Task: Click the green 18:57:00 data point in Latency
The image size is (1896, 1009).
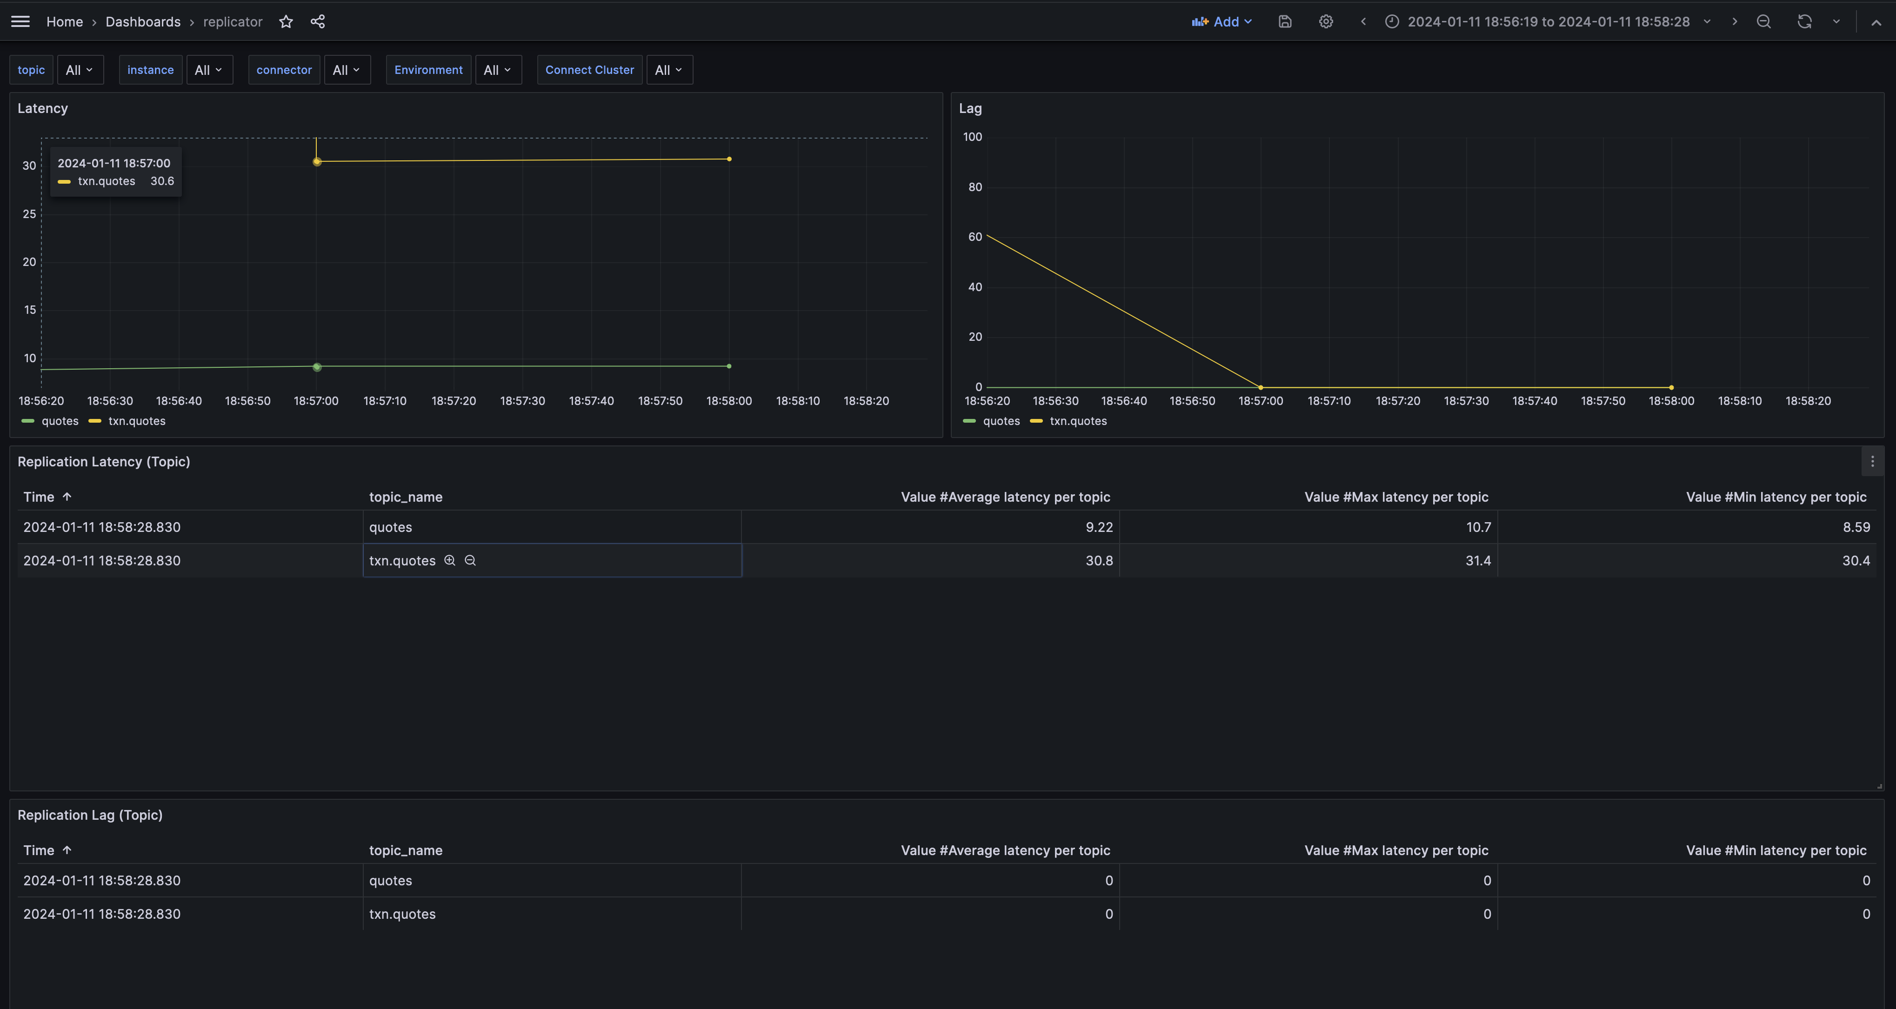Action: coord(316,367)
